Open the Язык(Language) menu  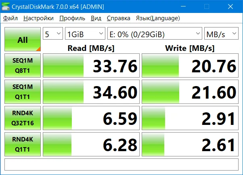coord(158,18)
